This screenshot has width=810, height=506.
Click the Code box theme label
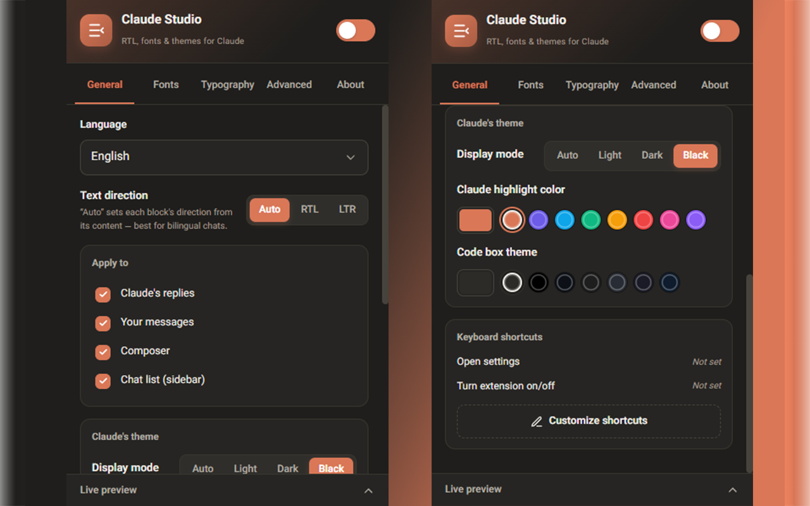tap(497, 252)
